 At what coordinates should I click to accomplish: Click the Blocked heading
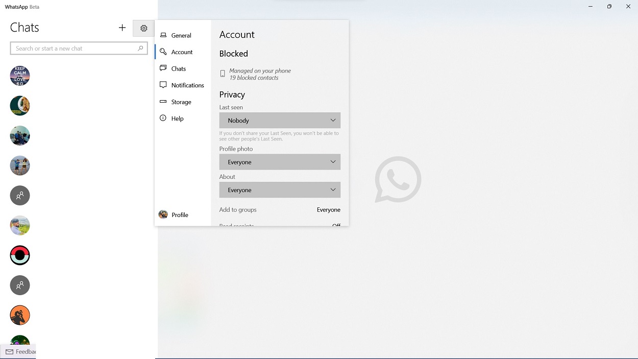[234, 54]
